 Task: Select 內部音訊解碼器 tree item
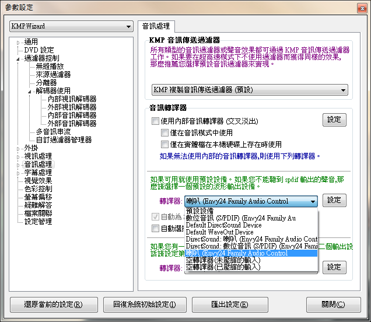click(72, 116)
